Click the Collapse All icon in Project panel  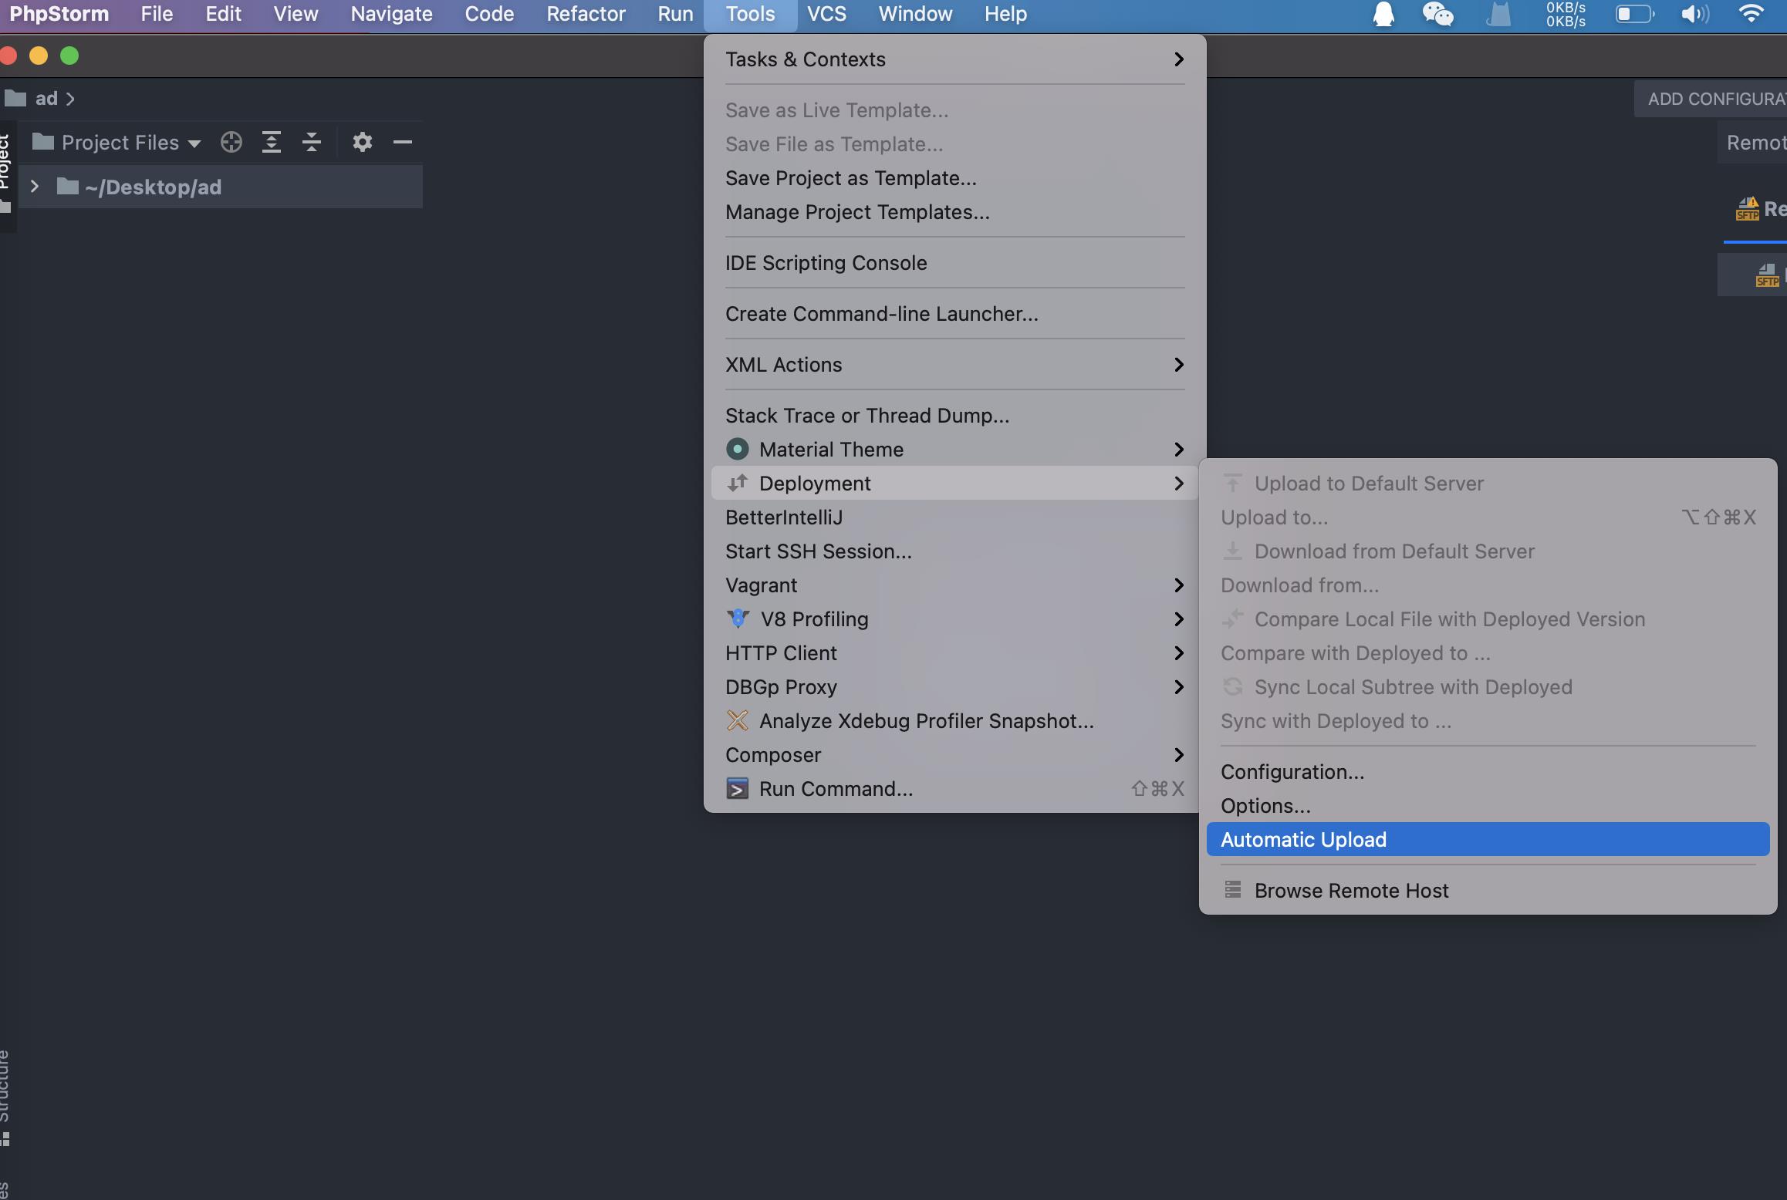pyautogui.click(x=312, y=142)
